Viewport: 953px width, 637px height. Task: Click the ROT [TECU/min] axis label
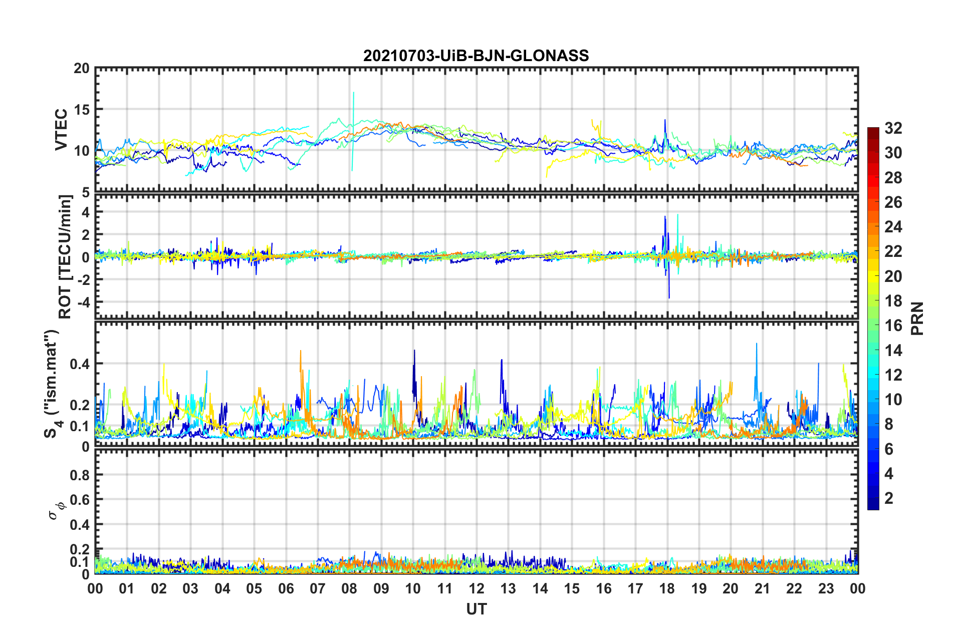tap(65, 257)
